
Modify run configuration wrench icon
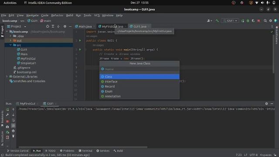[x=7, y=115]
